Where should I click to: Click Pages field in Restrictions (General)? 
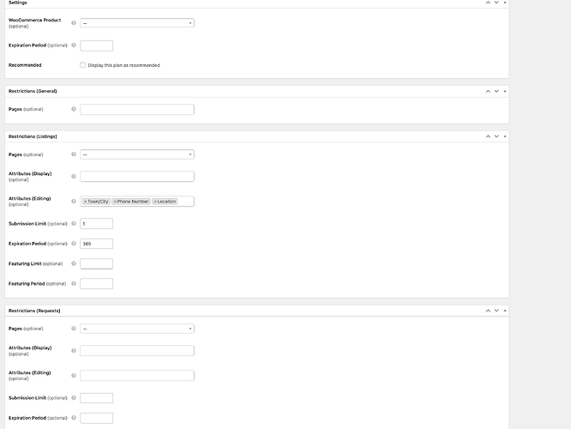click(137, 110)
